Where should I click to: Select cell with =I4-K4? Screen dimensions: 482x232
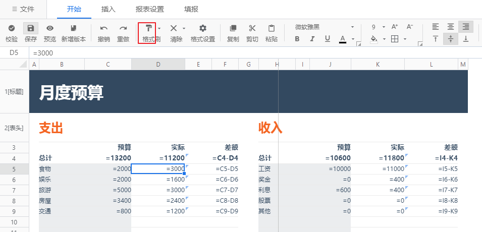pyautogui.click(x=432, y=158)
